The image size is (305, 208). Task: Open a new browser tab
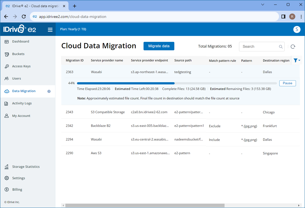click(74, 6)
